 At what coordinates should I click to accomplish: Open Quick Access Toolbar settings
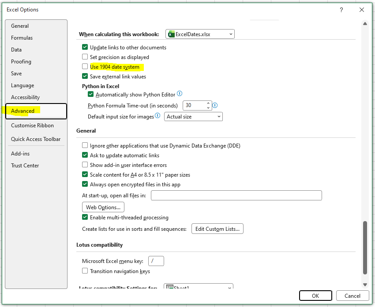[x=36, y=139]
